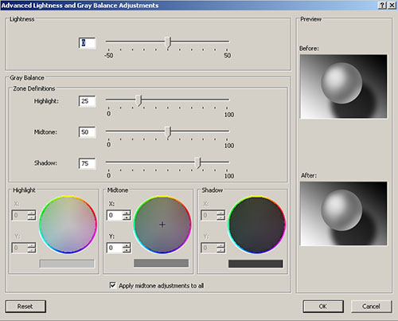
Task: Increase Midtone X value with up arrow
Action: click(127, 213)
